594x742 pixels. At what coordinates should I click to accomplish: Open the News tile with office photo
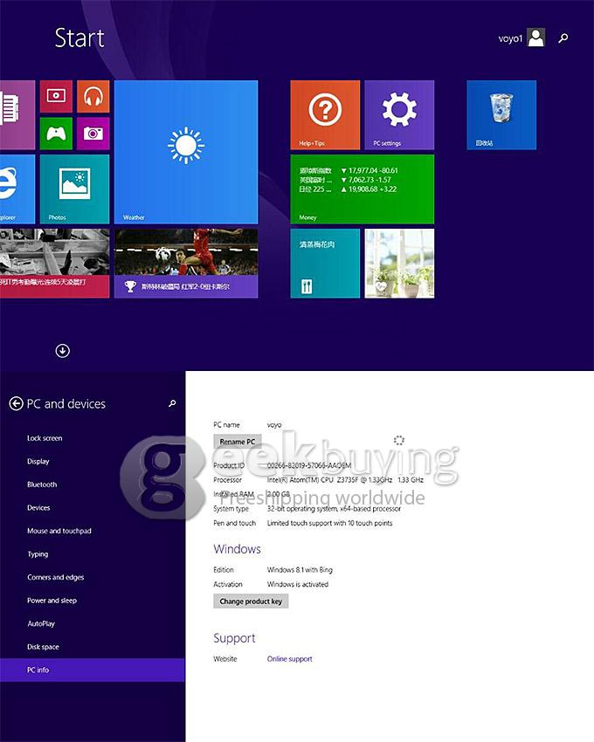tap(54, 263)
